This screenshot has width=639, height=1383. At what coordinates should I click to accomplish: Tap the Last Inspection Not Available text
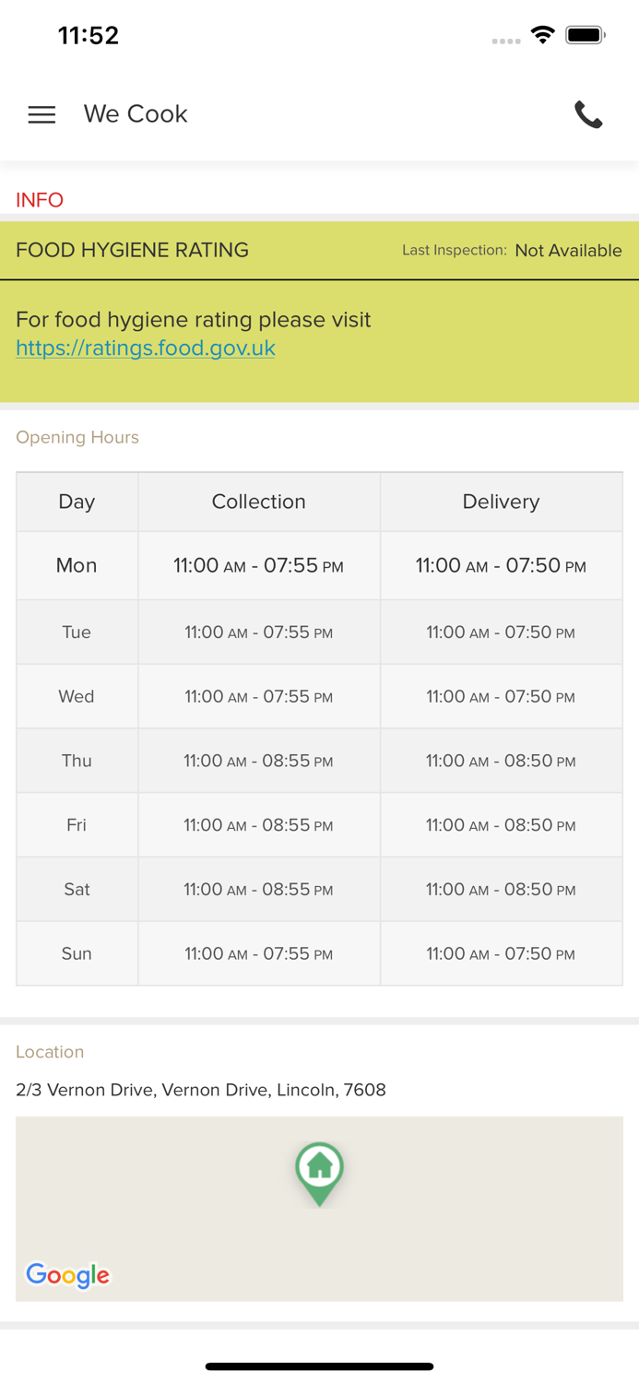pos(512,251)
